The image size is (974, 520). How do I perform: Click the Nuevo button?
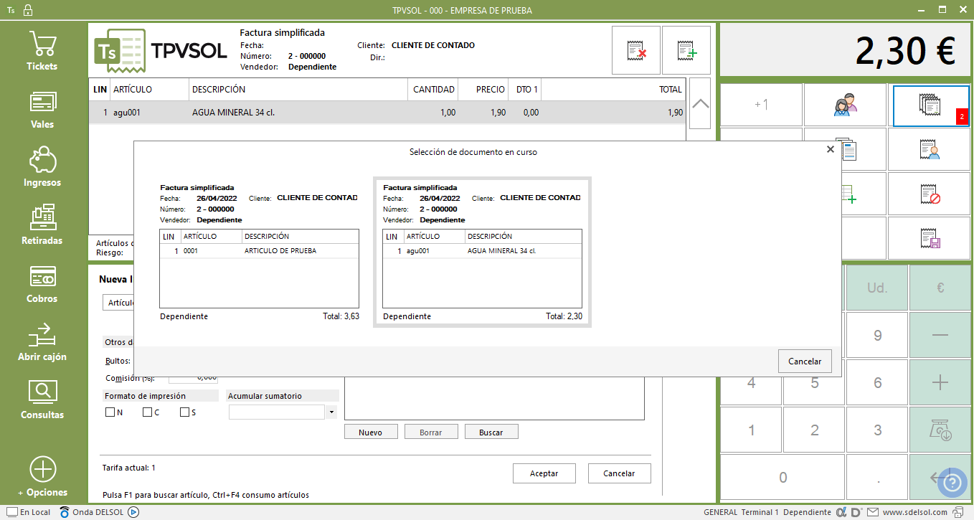pos(370,432)
